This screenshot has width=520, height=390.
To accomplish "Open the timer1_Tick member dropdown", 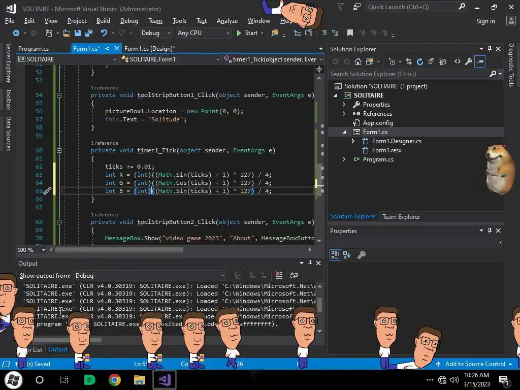I will tap(273, 59).
